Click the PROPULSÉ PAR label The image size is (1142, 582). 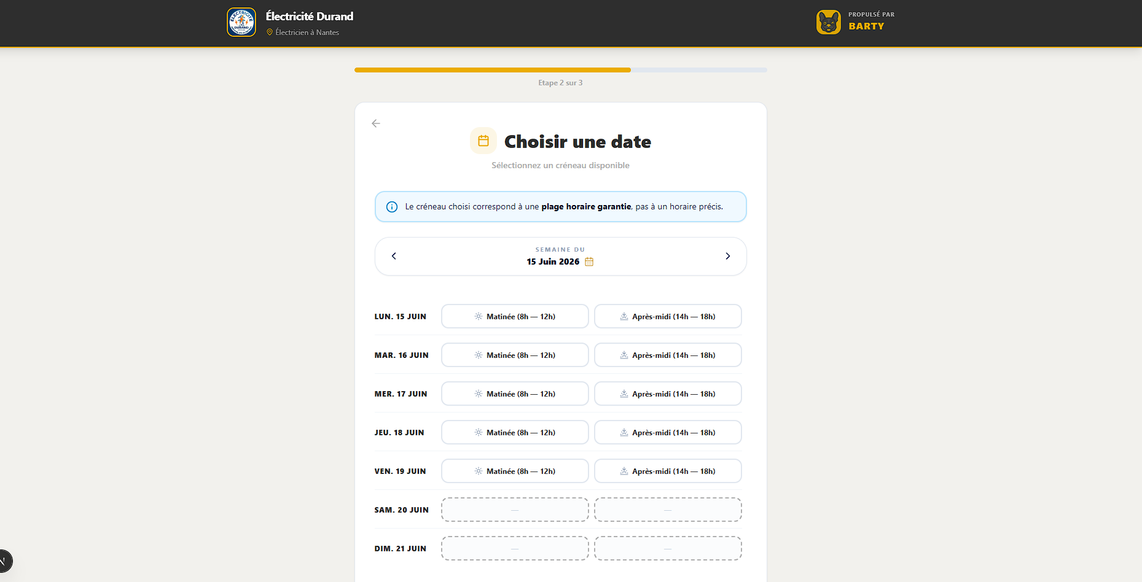pos(871,14)
